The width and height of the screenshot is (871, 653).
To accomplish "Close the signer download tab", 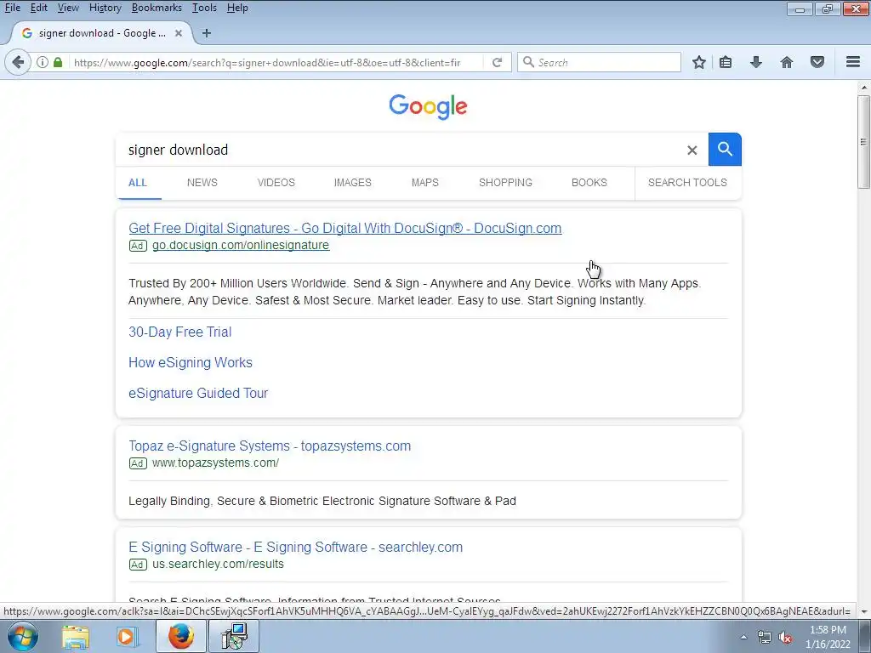I will (x=179, y=33).
